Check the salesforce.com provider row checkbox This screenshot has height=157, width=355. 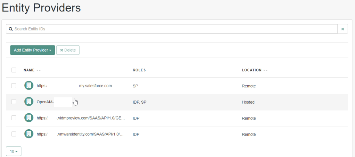14,86
